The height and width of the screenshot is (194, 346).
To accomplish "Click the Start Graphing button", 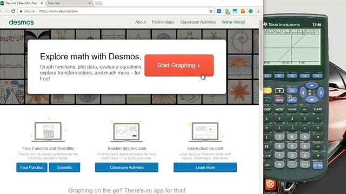I will [179, 65].
